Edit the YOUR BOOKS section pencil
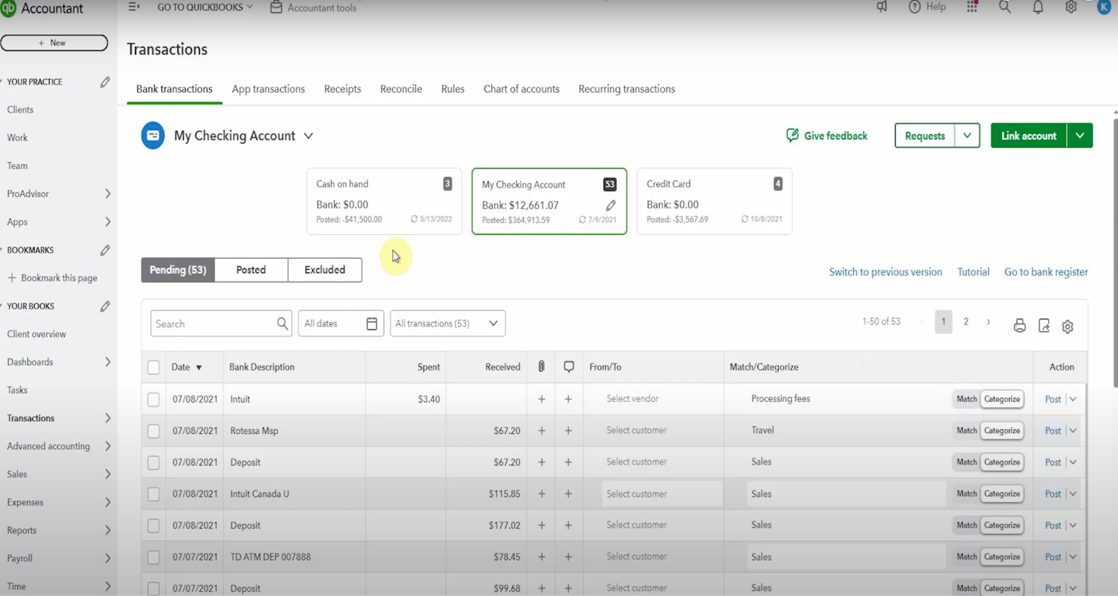Image resolution: width=1118 pixels, height=596 pixels. [105, 306]
